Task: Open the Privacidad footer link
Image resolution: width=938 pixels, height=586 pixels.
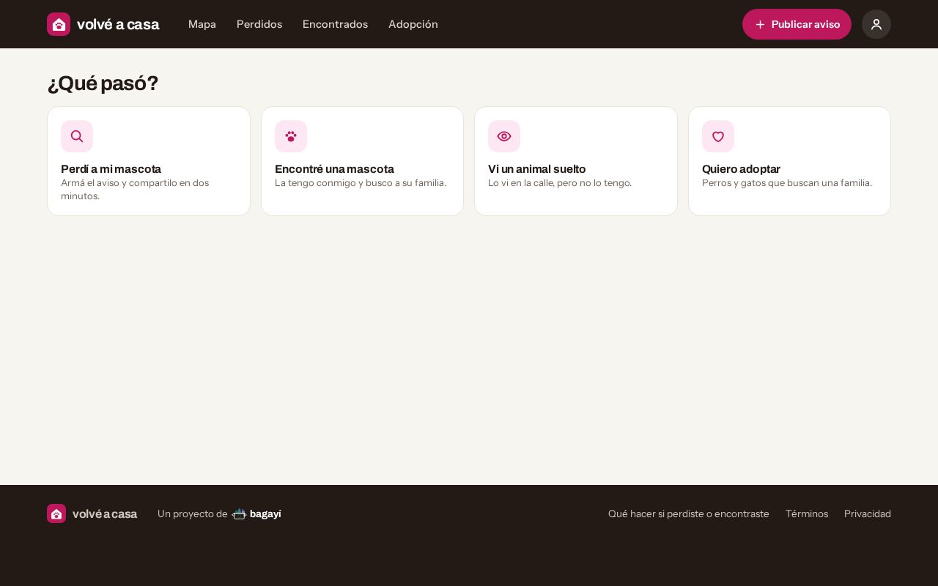Action: point(868,513)
